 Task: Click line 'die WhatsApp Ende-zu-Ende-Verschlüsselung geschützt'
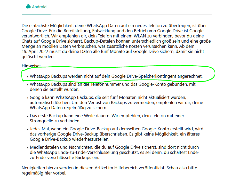point(115,152)
